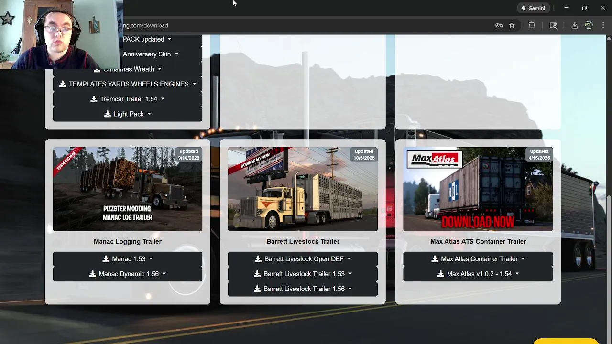The height and width of the screenshot is (344, 612).
Task: Click the Barrett Livestock Trailer title
Action: (x=303, y=241)
